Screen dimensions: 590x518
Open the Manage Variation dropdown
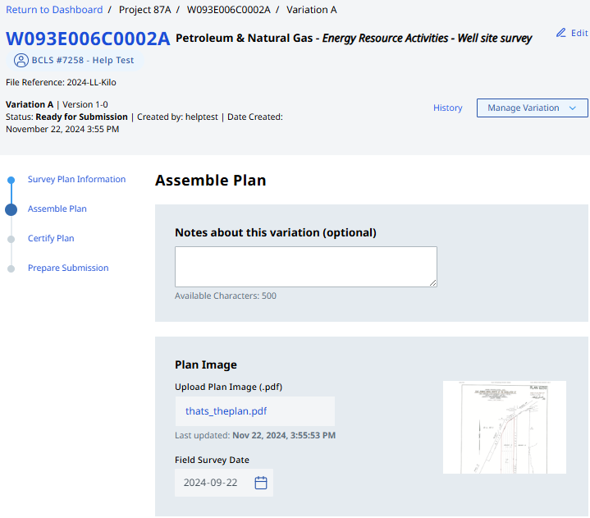(x=523, y=108)
